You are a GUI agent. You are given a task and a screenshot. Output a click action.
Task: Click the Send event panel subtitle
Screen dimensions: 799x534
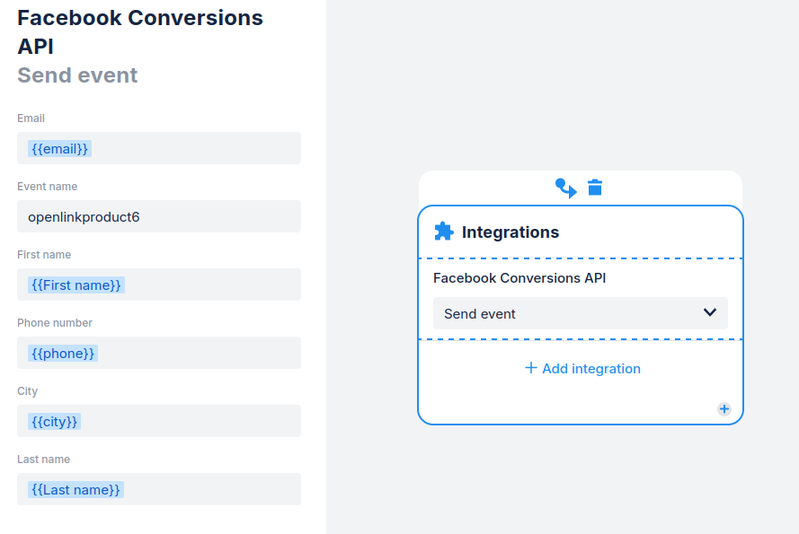[x=77, y=75]
